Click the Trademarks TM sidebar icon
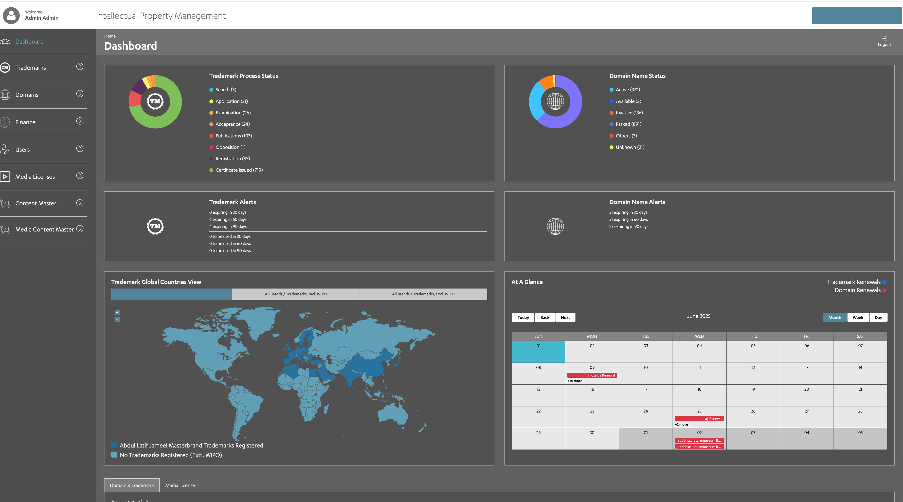The image size is (903, 502). coord(5,68)
